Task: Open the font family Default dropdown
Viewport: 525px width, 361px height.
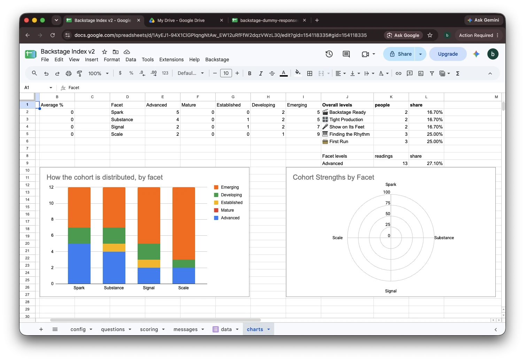Action: click(191, 73)
